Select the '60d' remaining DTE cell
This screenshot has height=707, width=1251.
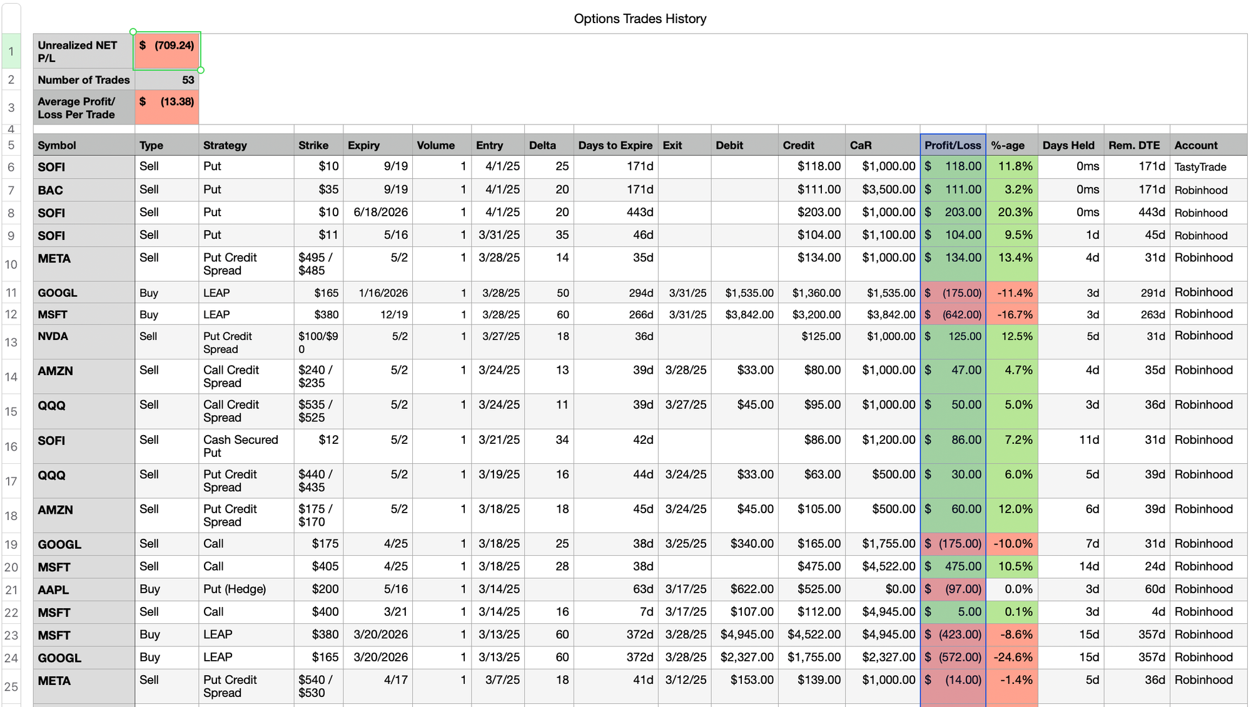coord(1137,589)
